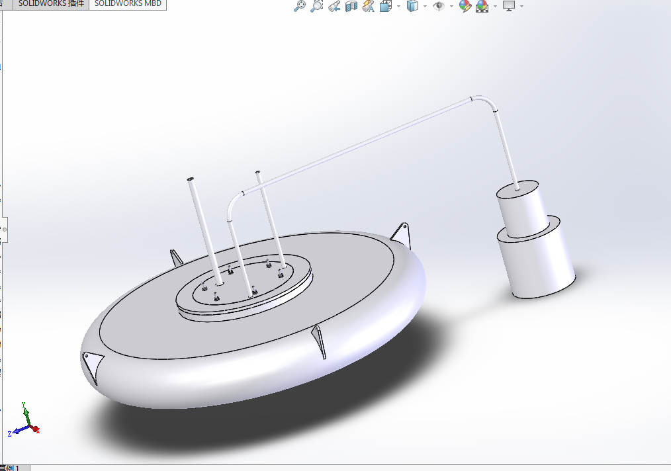Select the Zoom to Area tool
This screenshot has height=471, width=671.
(x=317, y=6)
